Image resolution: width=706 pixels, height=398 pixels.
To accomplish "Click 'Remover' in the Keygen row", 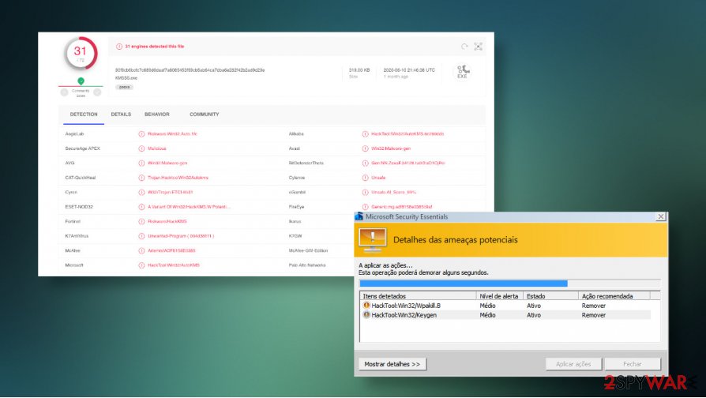I will click(x=593, y=315).
